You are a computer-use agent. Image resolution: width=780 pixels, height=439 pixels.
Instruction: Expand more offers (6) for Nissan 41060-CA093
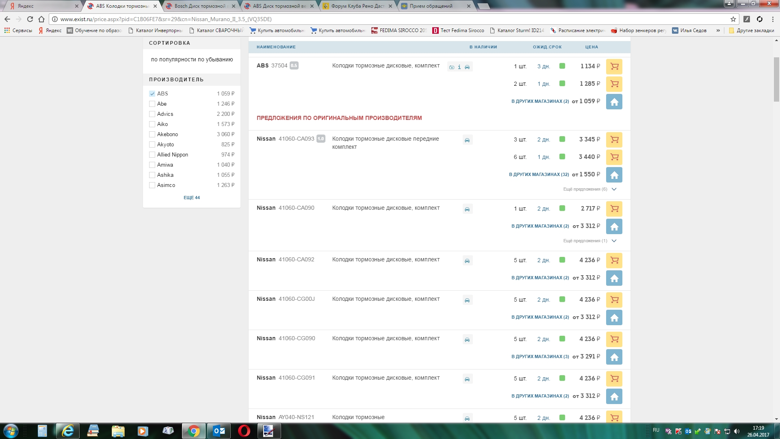pyautogui.click(x=589, y=189)
